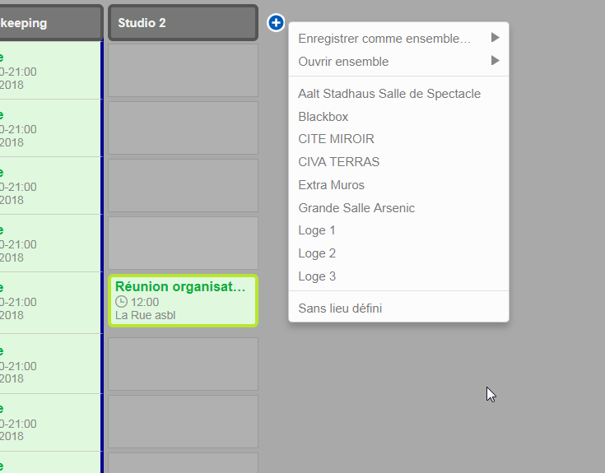Select Extra Muros location
Image resolution: width=605 pixels, height=473 pixels.
pyautogui.click(x=331, y=185)
